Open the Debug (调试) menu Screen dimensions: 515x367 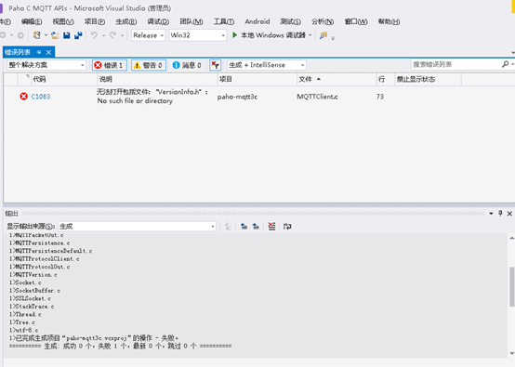coord(158,21)
